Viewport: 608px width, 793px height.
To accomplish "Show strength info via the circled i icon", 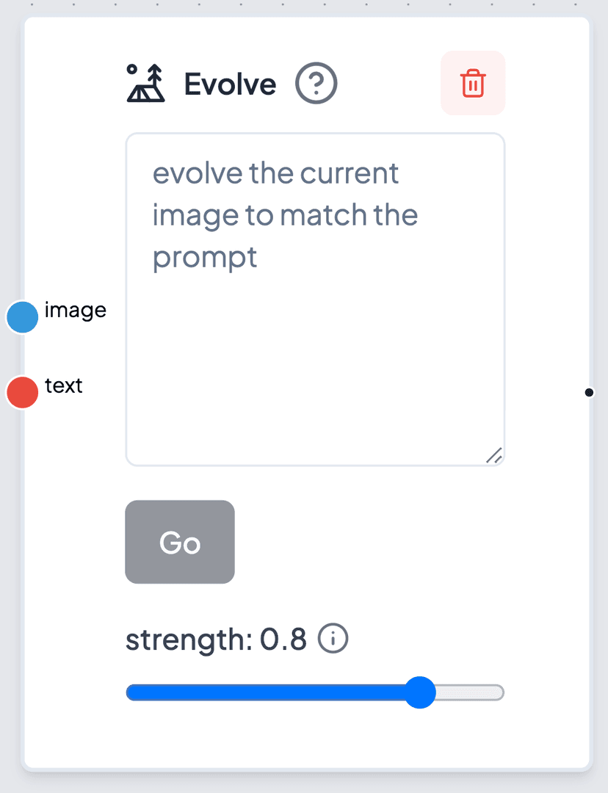I will coord(333,638).
